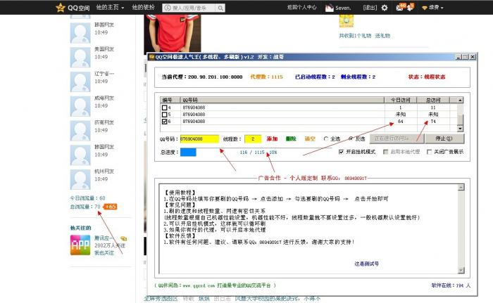
Task: Go to 返回个人中心 link
Action: (x=302, y=8)
